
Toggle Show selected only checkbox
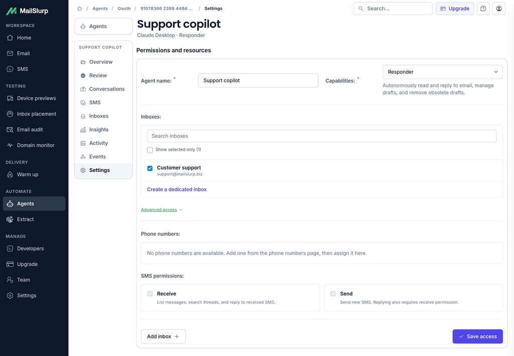[150, 150]
